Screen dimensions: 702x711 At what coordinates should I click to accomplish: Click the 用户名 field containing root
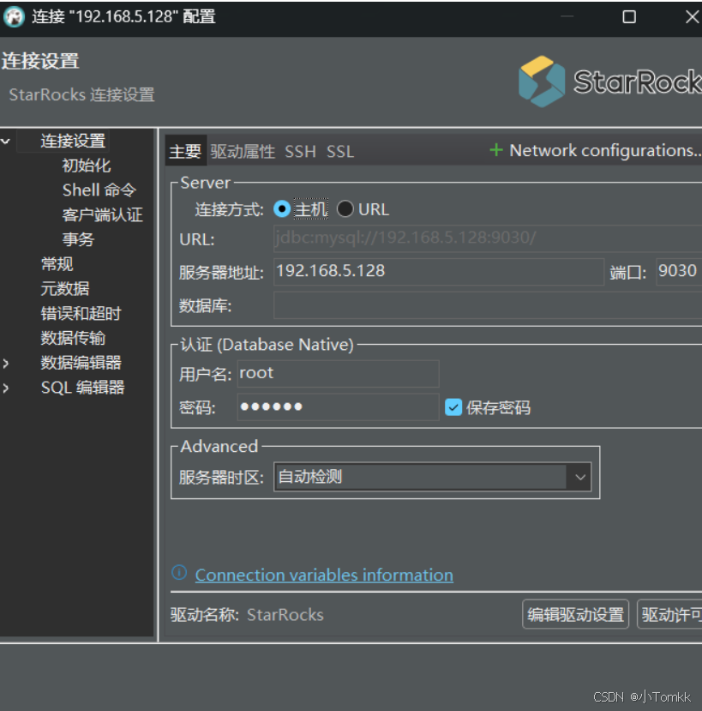point(338,374)
